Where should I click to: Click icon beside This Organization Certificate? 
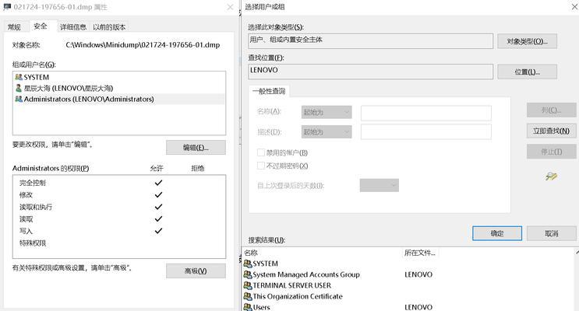[x=247, y=296]
